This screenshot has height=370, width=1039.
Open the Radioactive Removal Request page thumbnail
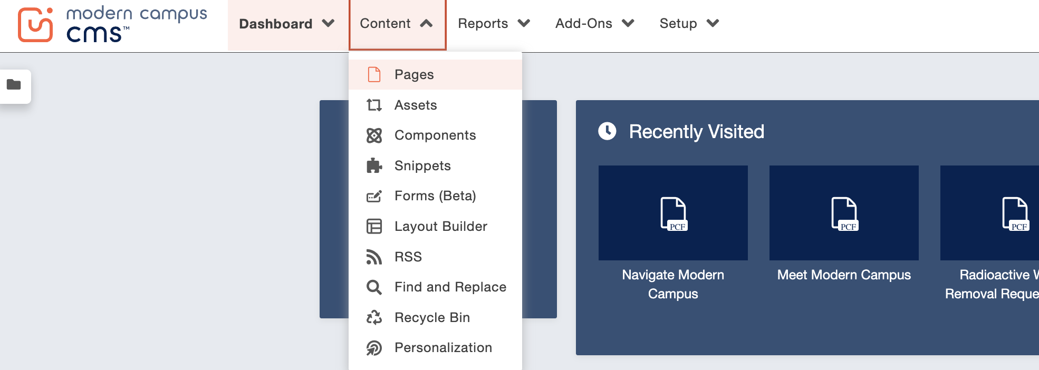point(989,213)
